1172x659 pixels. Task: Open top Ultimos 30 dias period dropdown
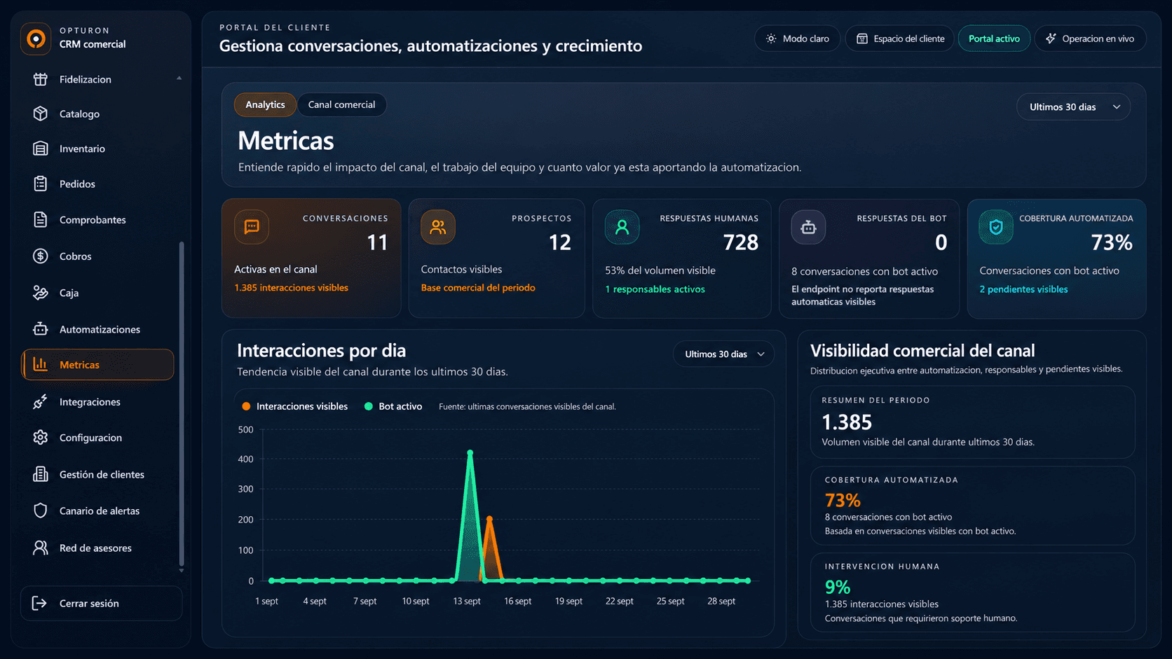pyautogui.click(x=1074, y=107)
